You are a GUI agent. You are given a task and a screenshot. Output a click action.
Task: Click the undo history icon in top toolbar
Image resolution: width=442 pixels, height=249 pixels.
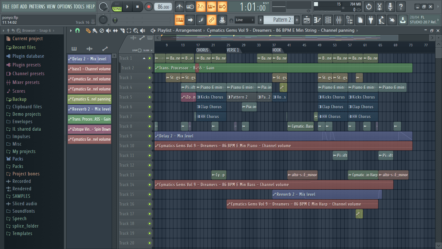[x=369, y=6]
